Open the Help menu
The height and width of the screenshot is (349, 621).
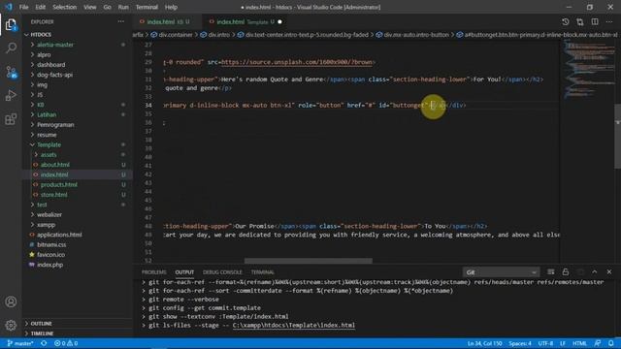point(171,7)
